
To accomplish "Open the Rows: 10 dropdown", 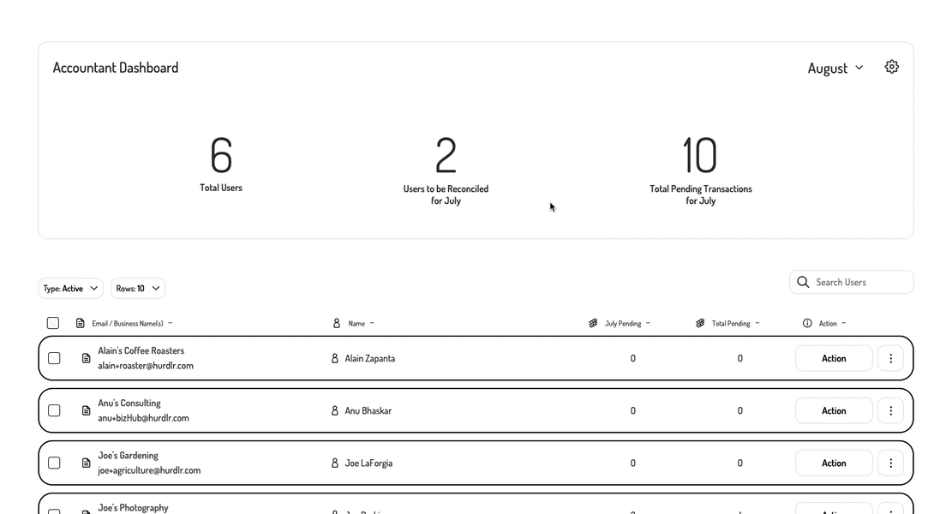I will 137,288.
